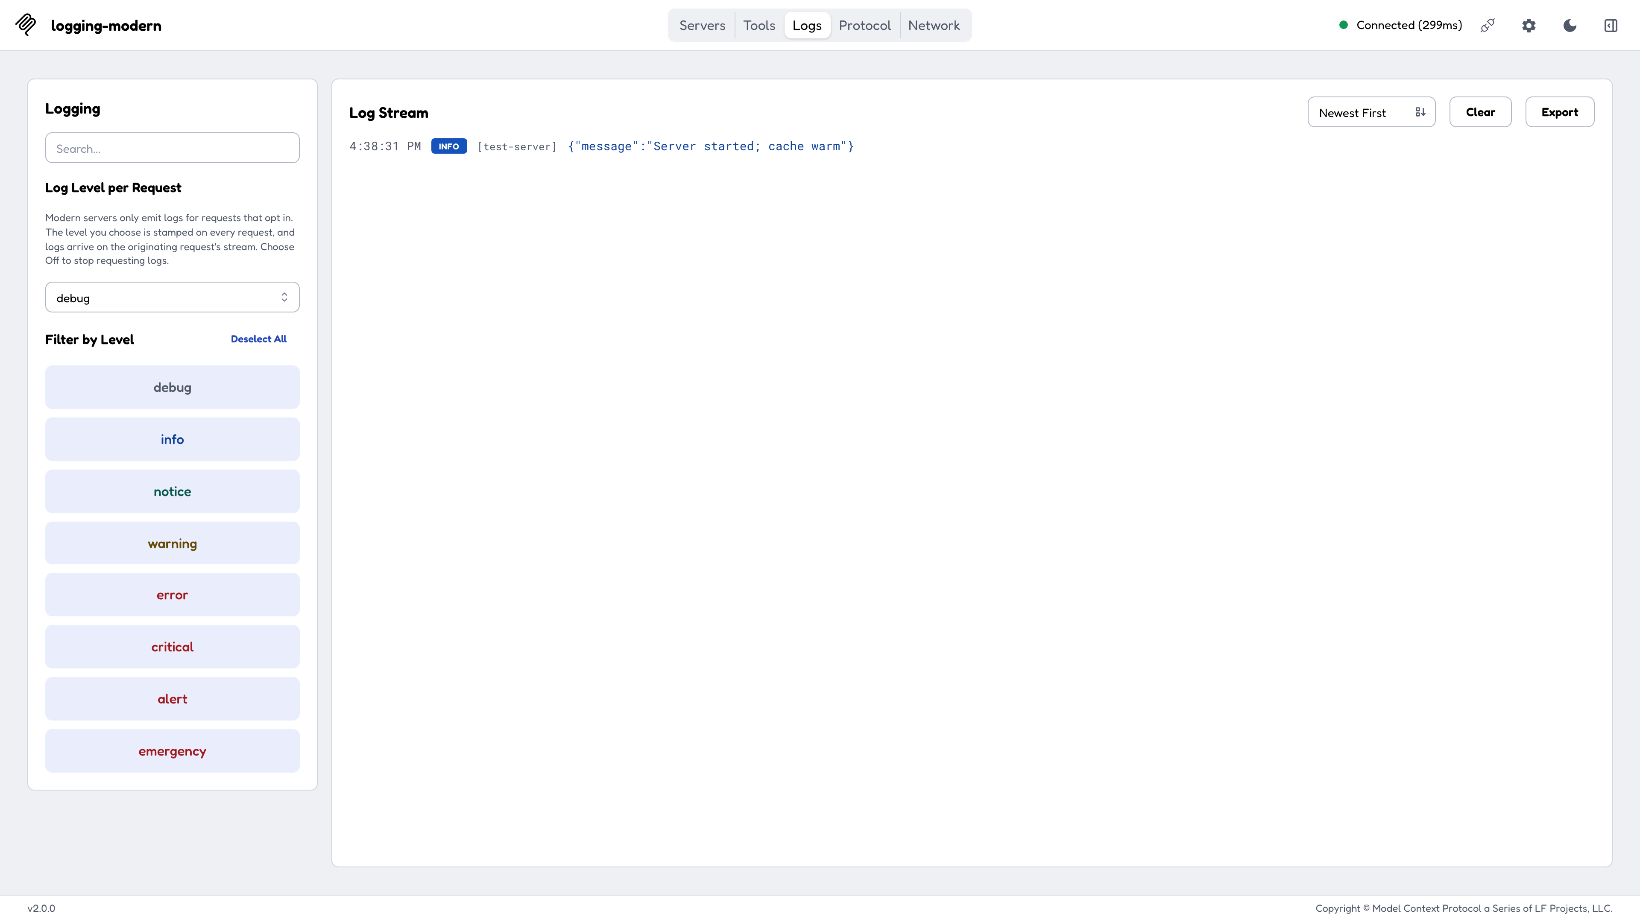Screen dimensions: 1640x922
Task: Clear the log stream
Action: point(1480,112)
